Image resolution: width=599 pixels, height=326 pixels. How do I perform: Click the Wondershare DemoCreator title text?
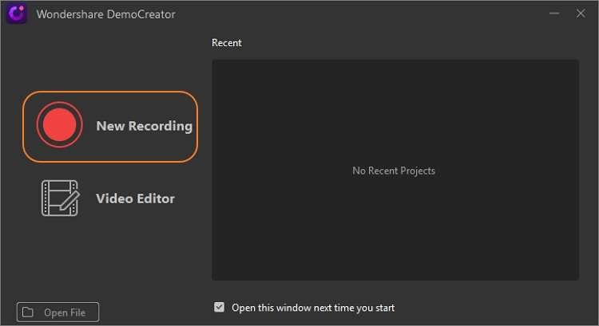pyautogui.click(x=105, y=14)
